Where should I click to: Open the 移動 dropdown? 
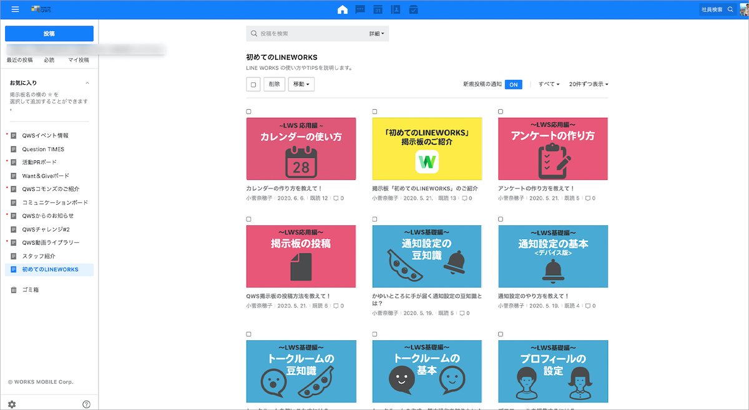click(301, 84)
